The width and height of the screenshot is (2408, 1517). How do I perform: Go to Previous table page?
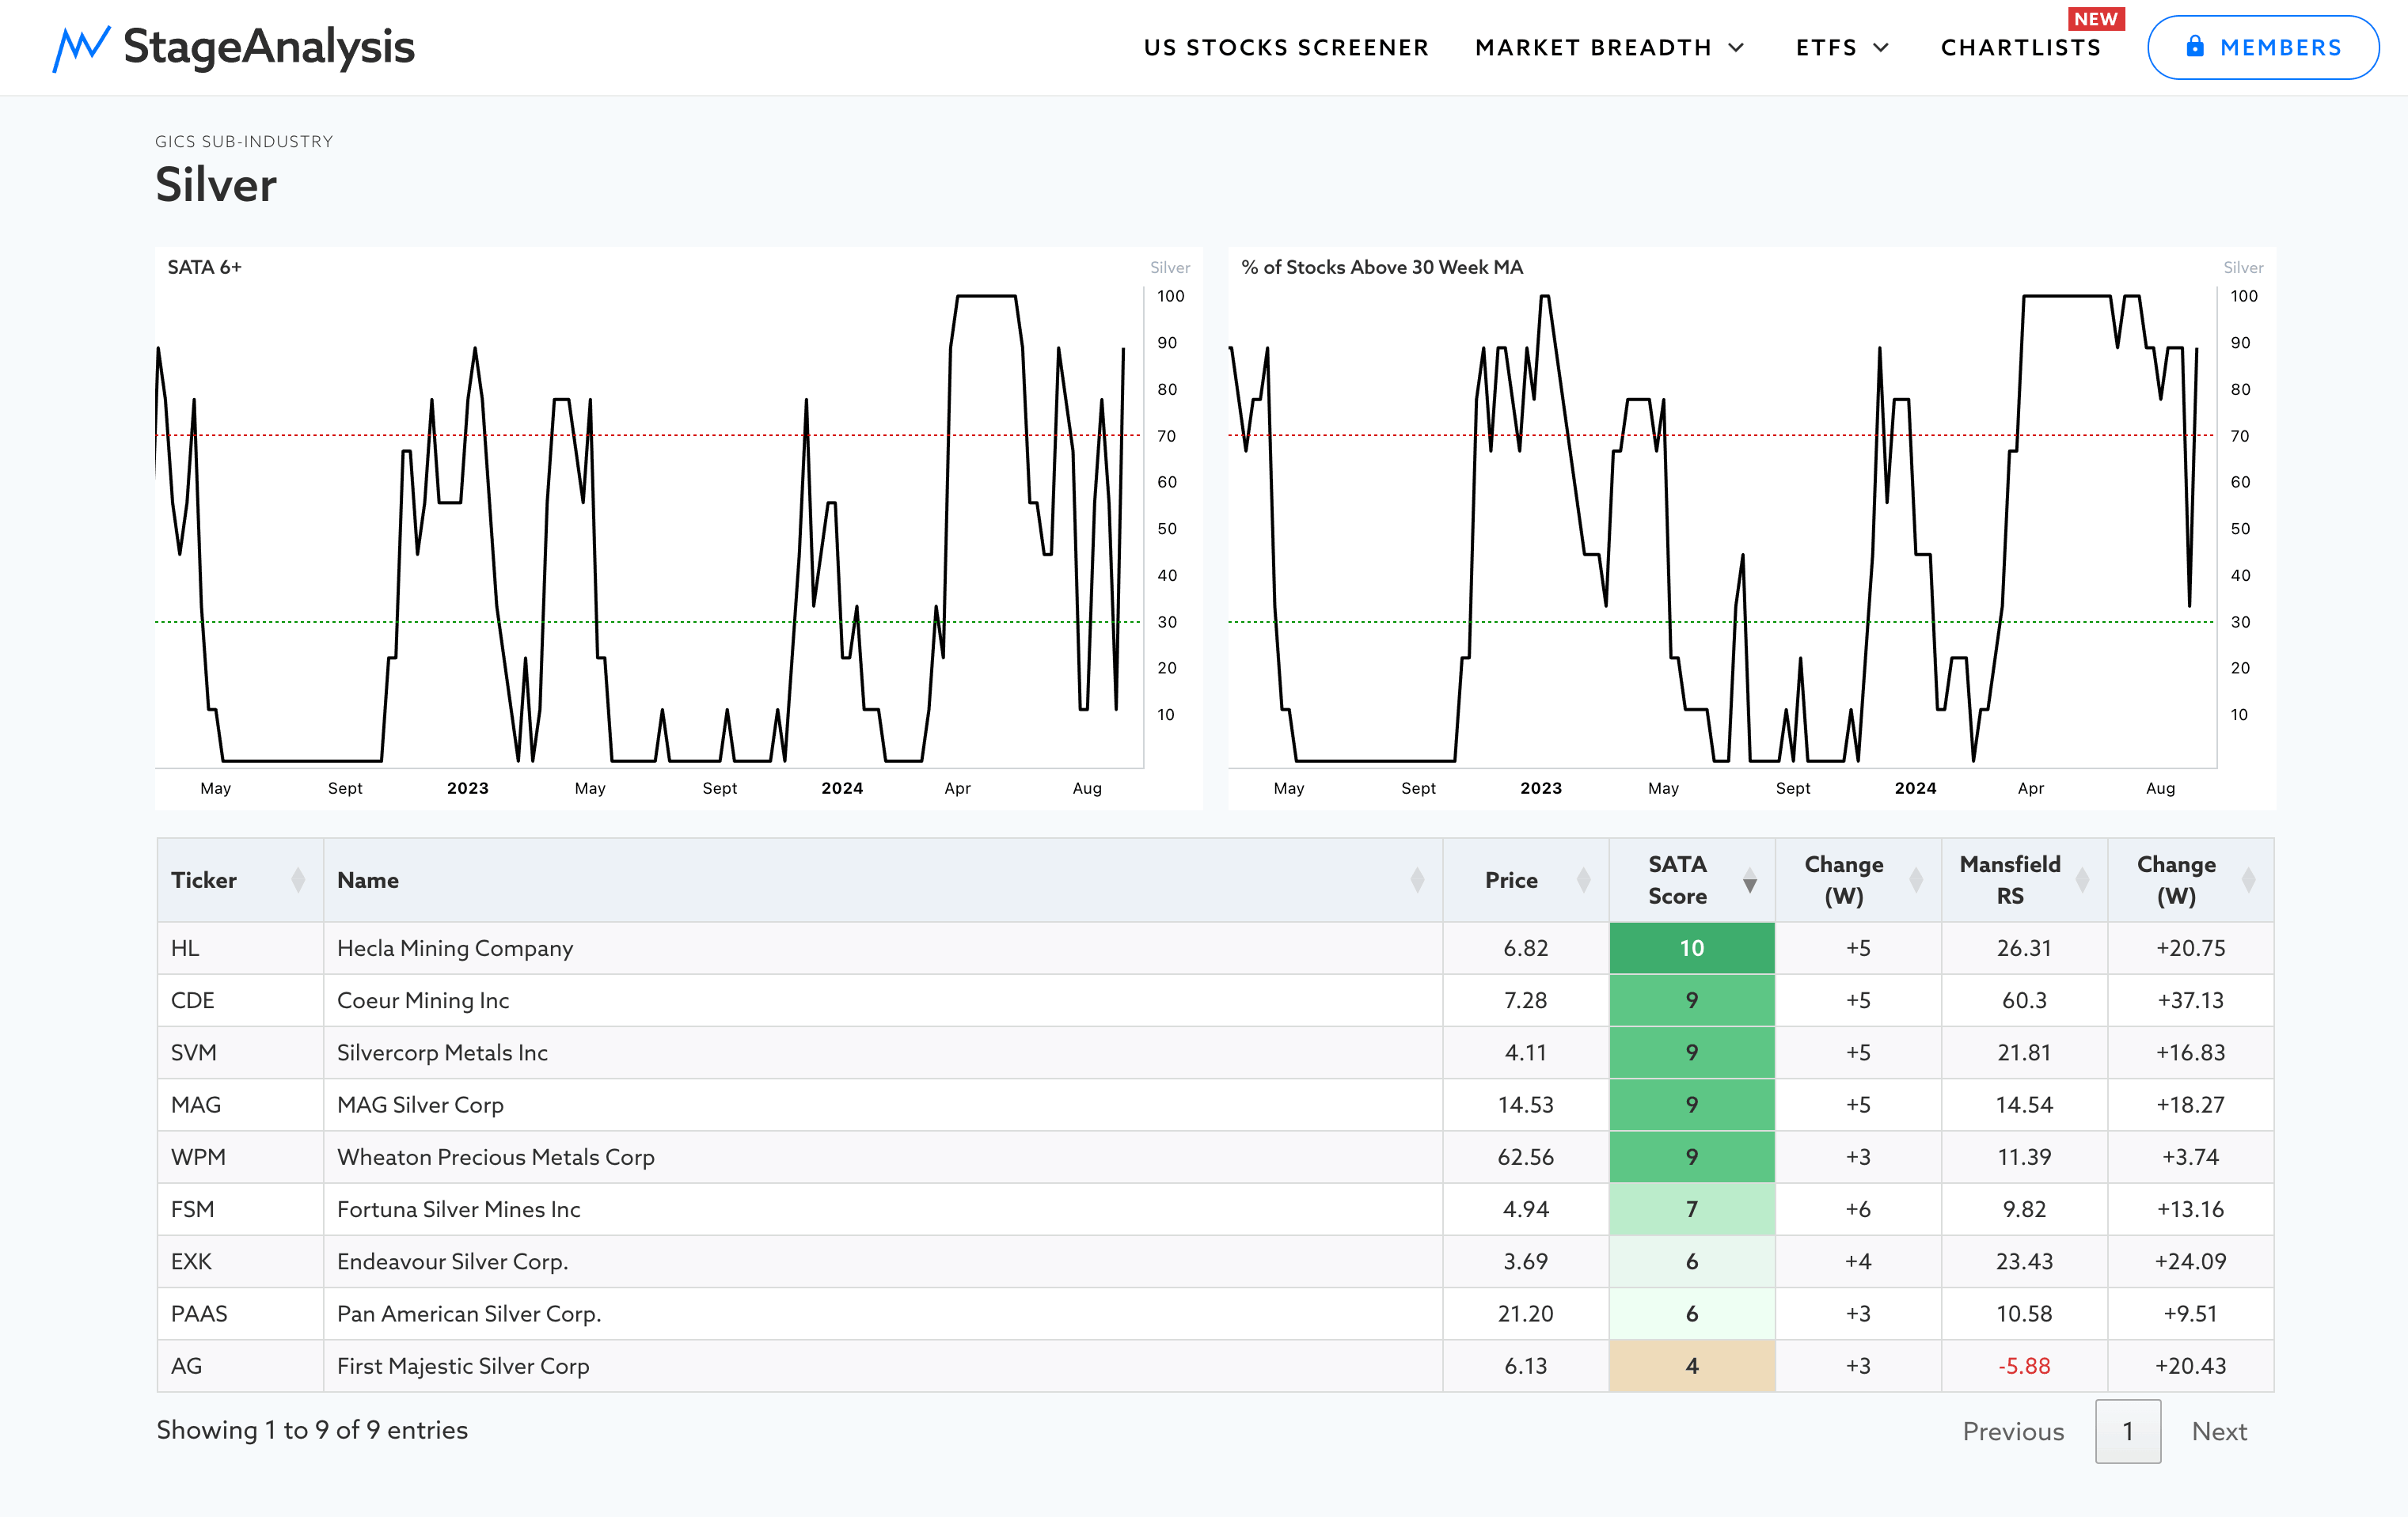click(2013, 1431)
